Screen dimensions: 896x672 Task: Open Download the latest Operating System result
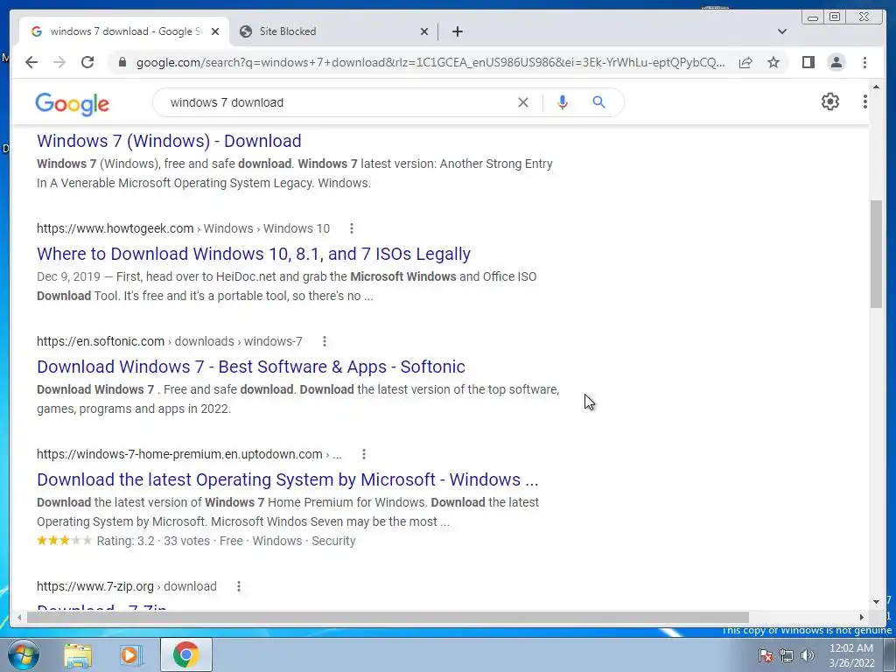pos(287,479)
